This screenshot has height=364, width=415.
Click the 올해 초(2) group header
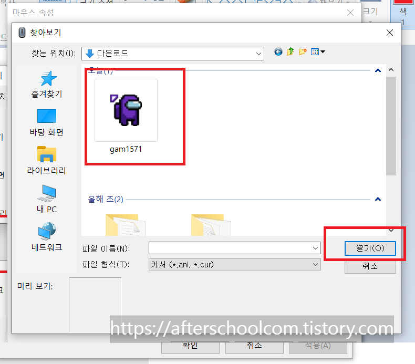(106, 199)
